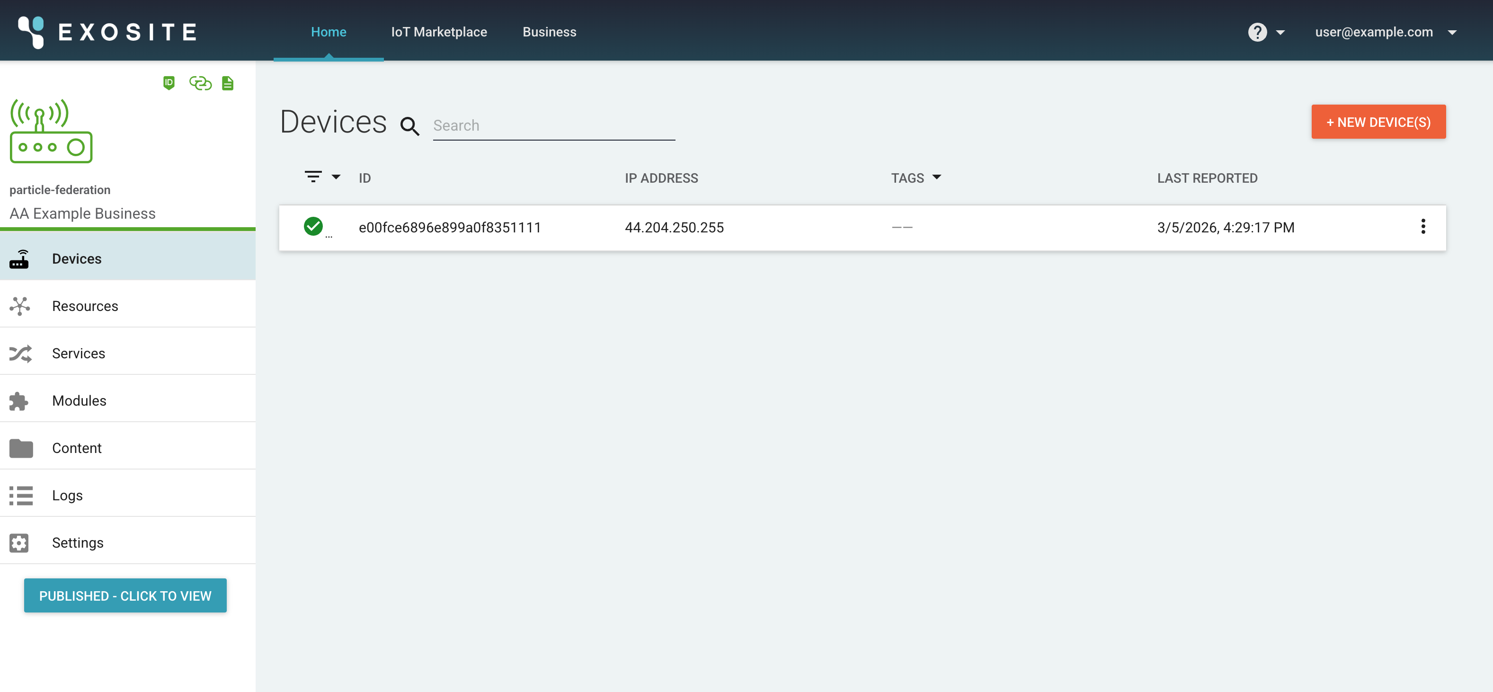Switch to IoT Marketplace tab

(439, 32)
